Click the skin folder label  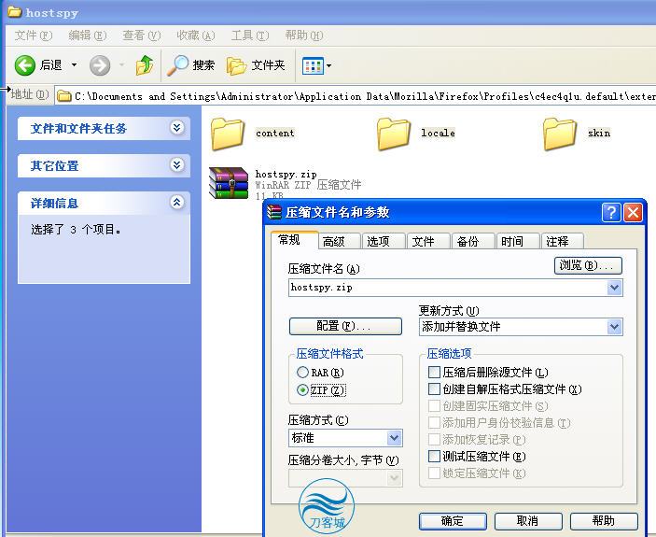click(599, 134)
